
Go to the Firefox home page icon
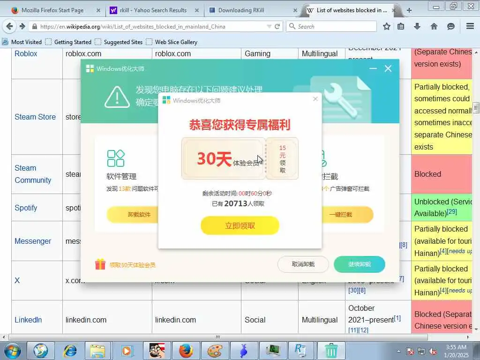click(434, 26)
